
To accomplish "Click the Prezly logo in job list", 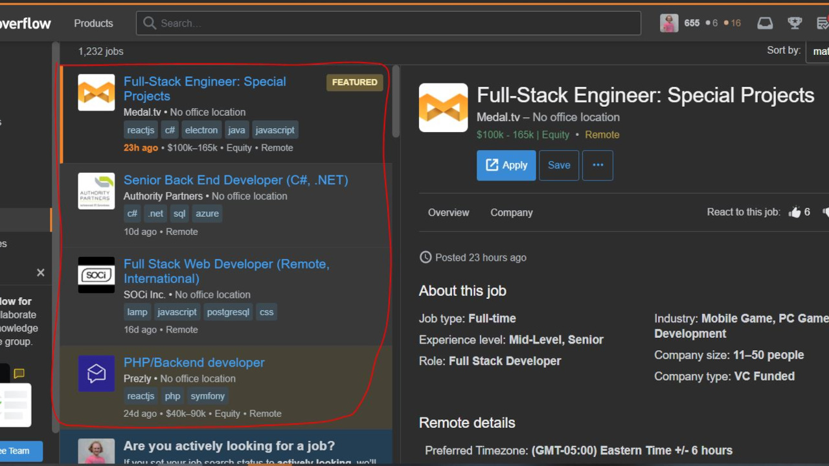I will click(x=97, y=373).
